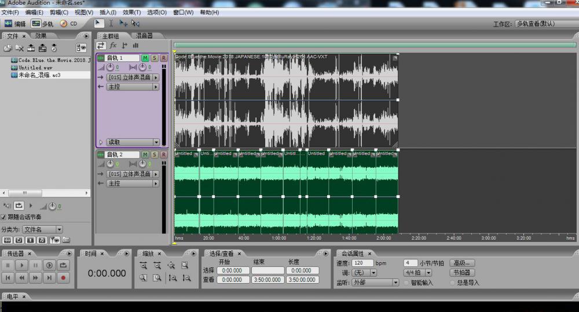The image size is (579, 312).
Task: Expand 音轨 1 automation lanes triangle
Action: (101, 142)
